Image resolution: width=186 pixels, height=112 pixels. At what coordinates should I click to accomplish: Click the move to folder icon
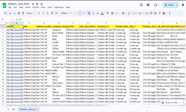click(x=37, y=4)
